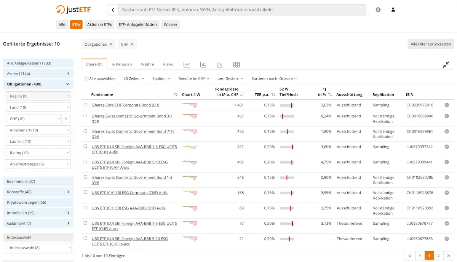Open the justETF logo home link
The image size is (457, 262).
click(74, 10)
